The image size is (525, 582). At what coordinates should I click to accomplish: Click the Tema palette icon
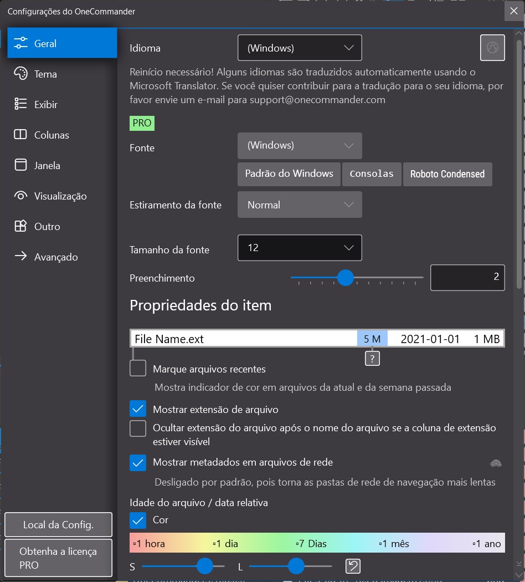pyautogui.click(x=20, y=74)
